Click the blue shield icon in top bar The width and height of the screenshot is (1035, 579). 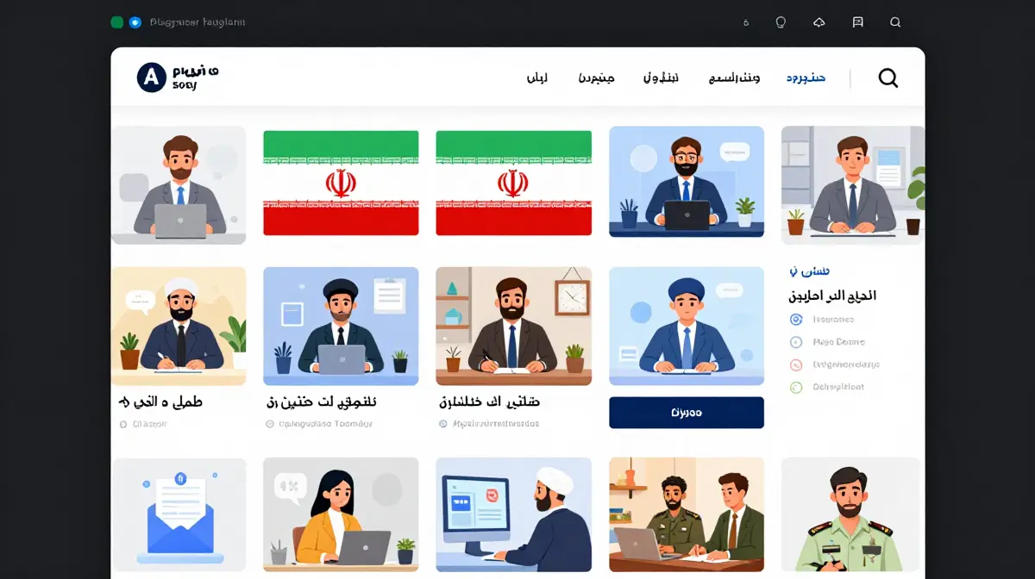point(135,22)
